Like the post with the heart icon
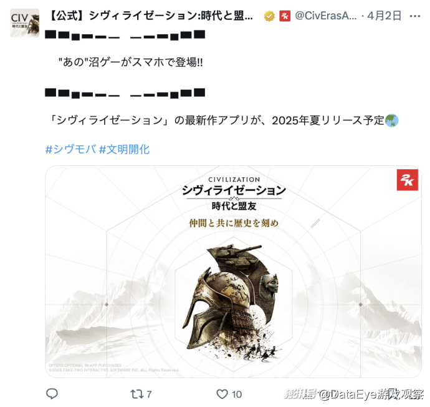Viewport: 430px width, 407px height. coord(222,394)
